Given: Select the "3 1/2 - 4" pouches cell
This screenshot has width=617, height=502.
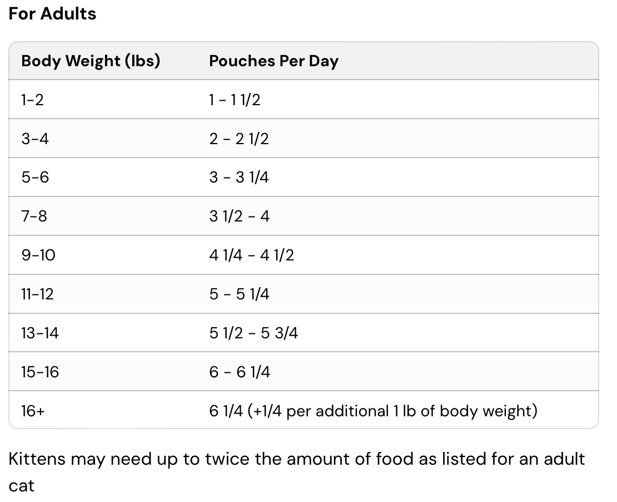Looking at the screenshot, I should (x=239, y=216).
